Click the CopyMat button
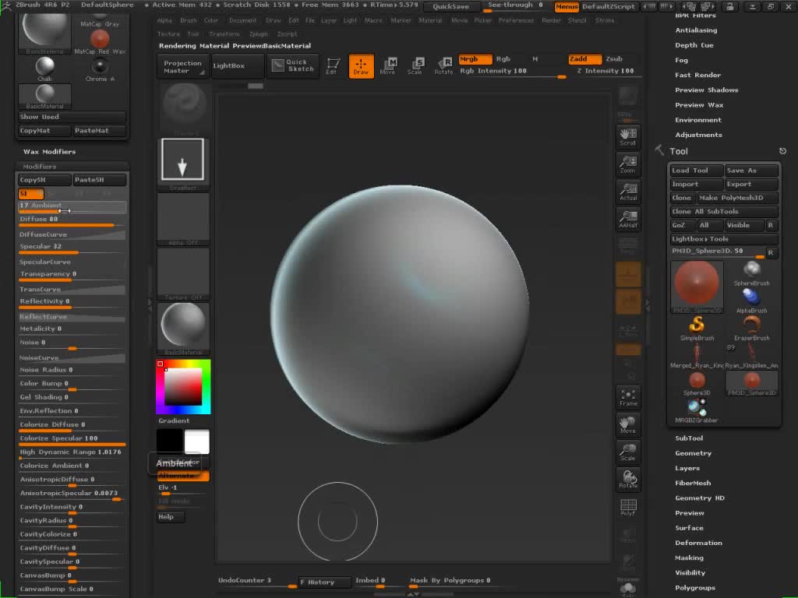This screenshot has height=598, width=798. point(44,131)
